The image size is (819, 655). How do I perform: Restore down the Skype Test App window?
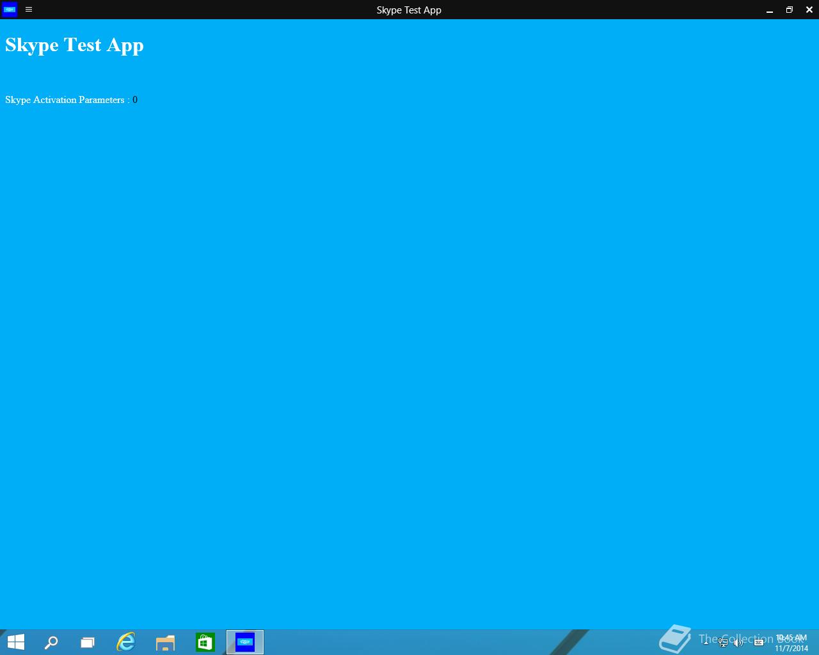[x=790, y=10]
